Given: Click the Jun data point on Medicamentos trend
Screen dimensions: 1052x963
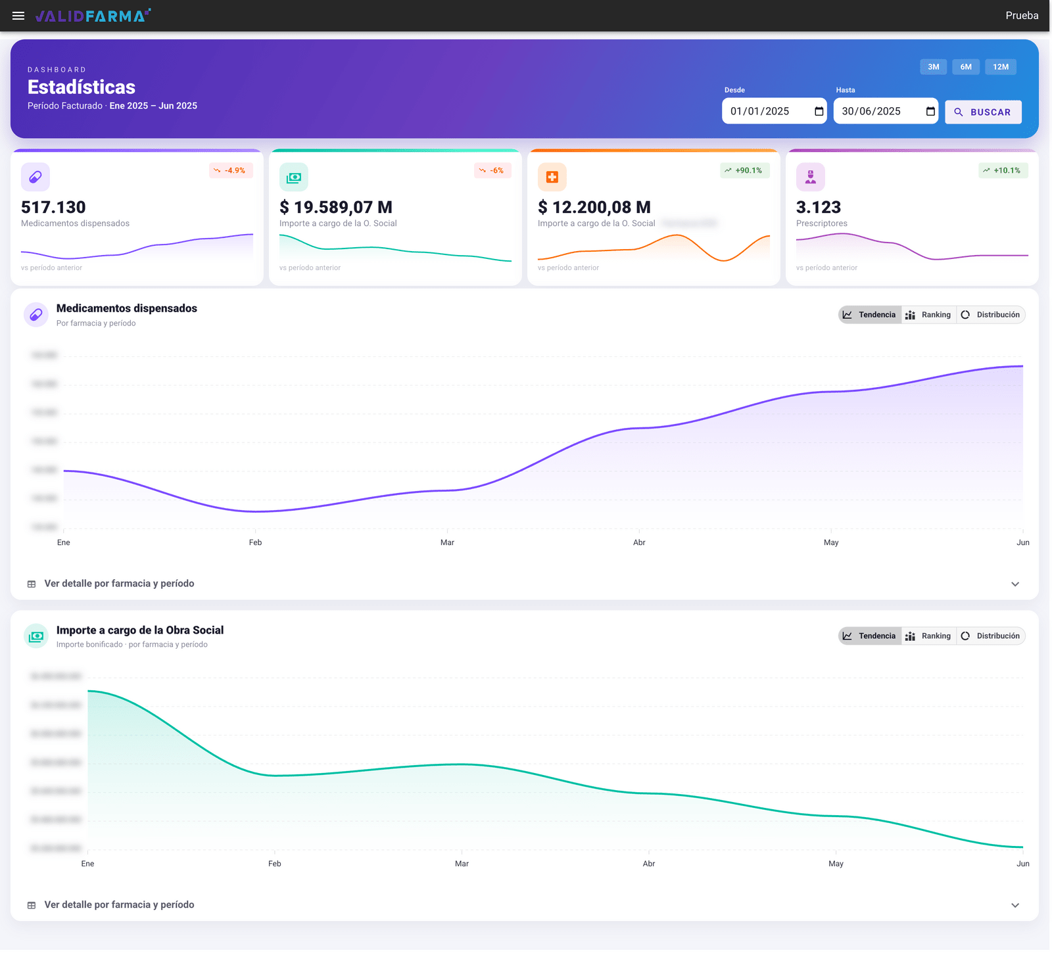Looking at the screenshot, I should pos(1022,366).
